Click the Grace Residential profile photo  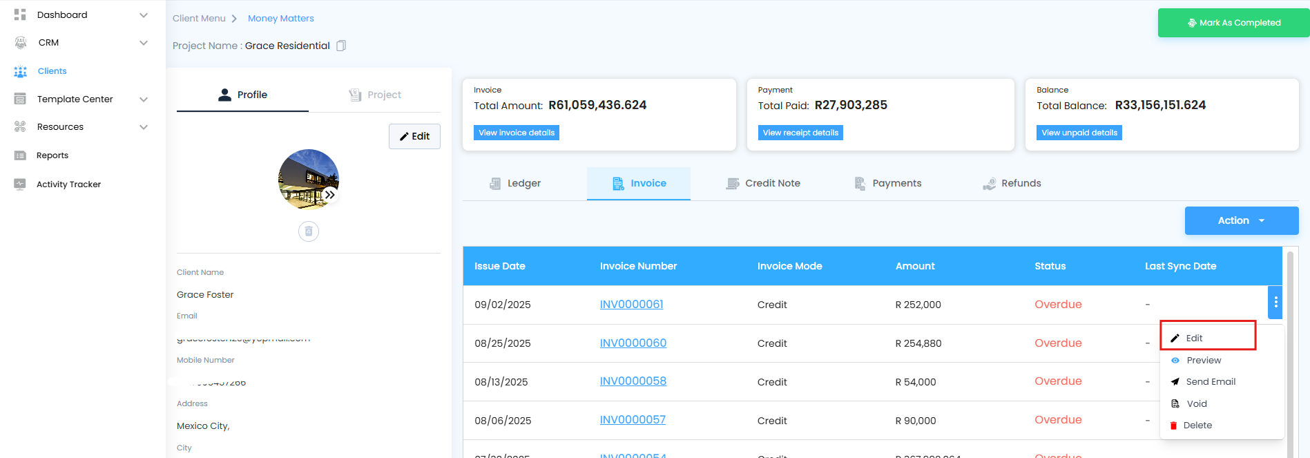click(x=309, y=180)
